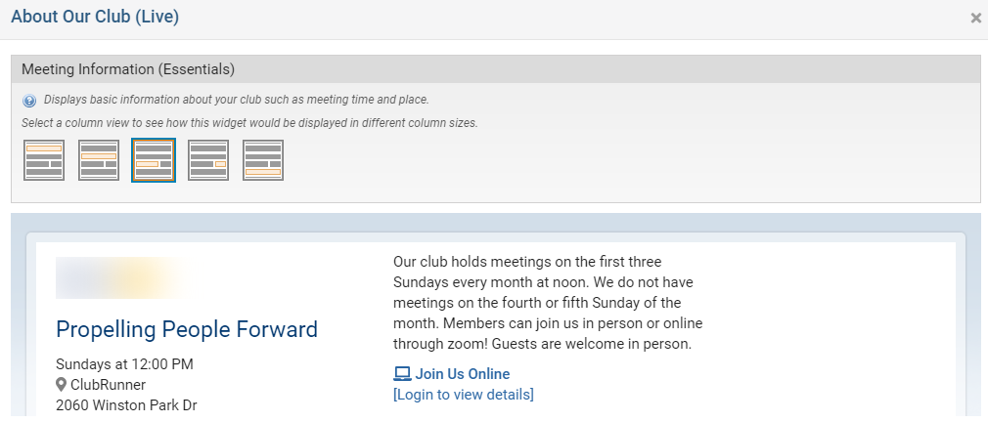Select the wide left column view
The image size is (988, 422).
click(154, 160)
